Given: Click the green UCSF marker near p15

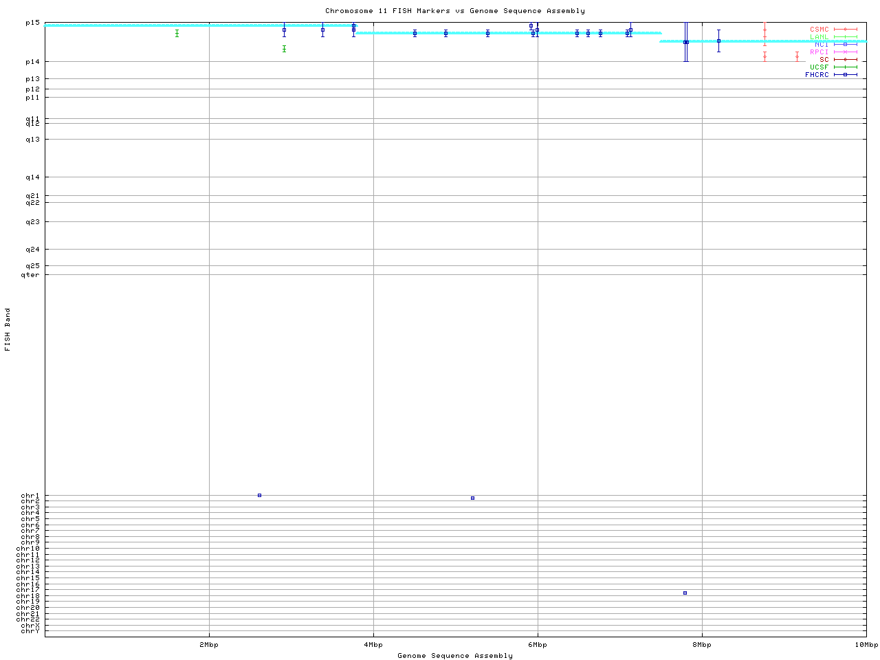Looking at the screenshot, I should click(x=177, y=33).
